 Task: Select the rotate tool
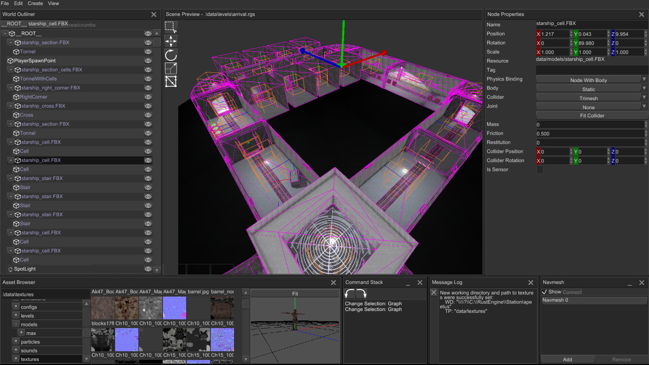(171, 55)
